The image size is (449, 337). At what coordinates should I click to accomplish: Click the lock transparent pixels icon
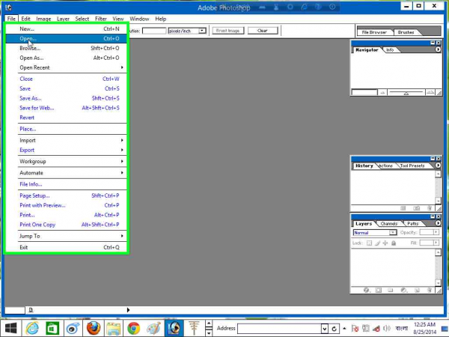[370, 243]
